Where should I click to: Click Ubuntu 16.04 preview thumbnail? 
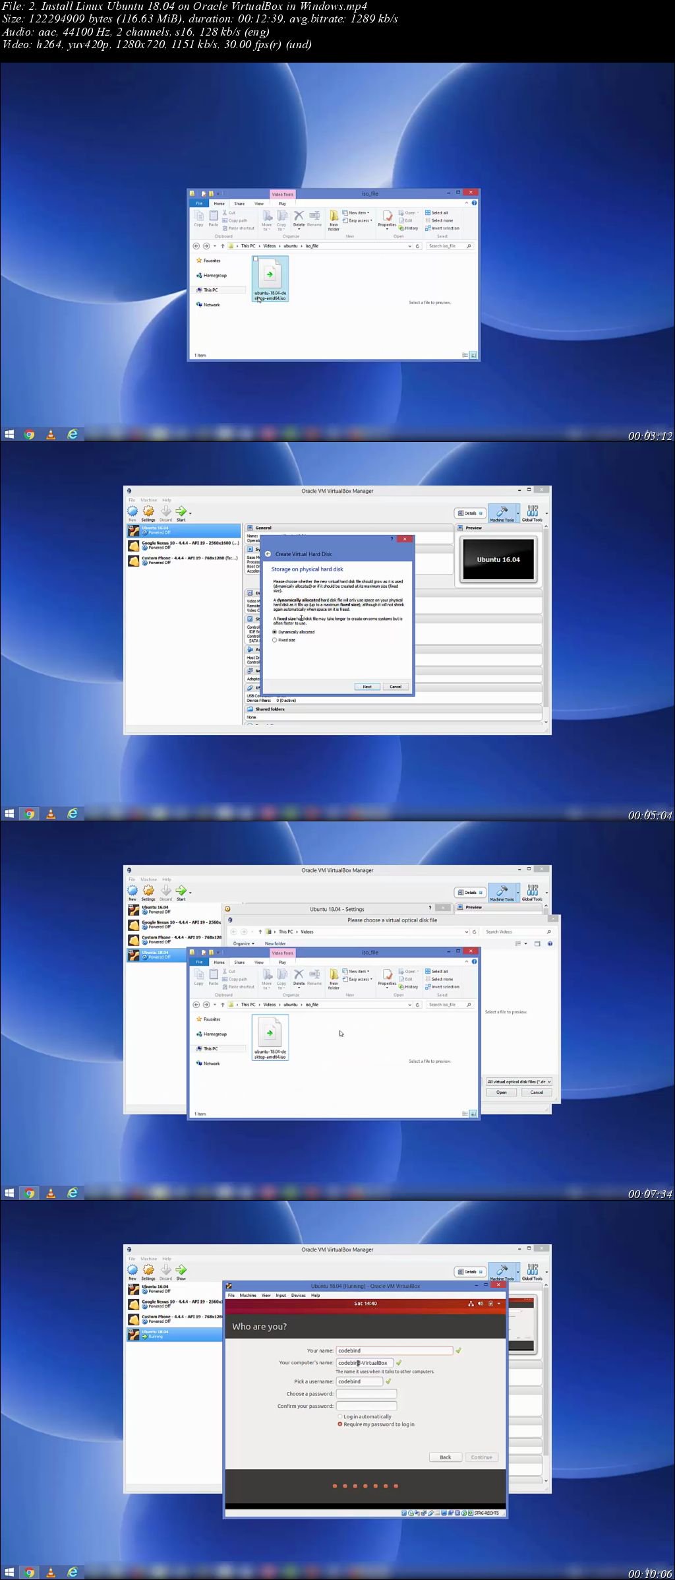498,559
